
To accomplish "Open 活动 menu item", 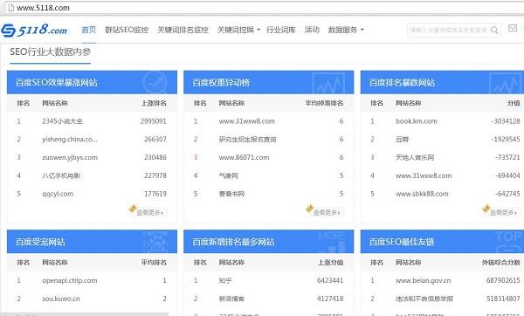I will pyautogui.click(x=312, y=30).
